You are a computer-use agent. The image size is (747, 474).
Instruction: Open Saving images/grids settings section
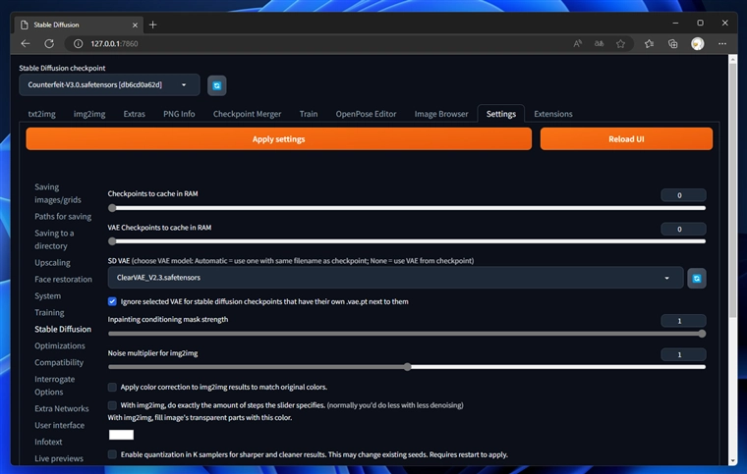[58, 193]
